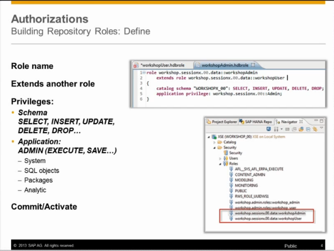Image resolution: width=334 pixels, height=251 pixels.
Task: Expand the Users node
Action: (220, 159)
